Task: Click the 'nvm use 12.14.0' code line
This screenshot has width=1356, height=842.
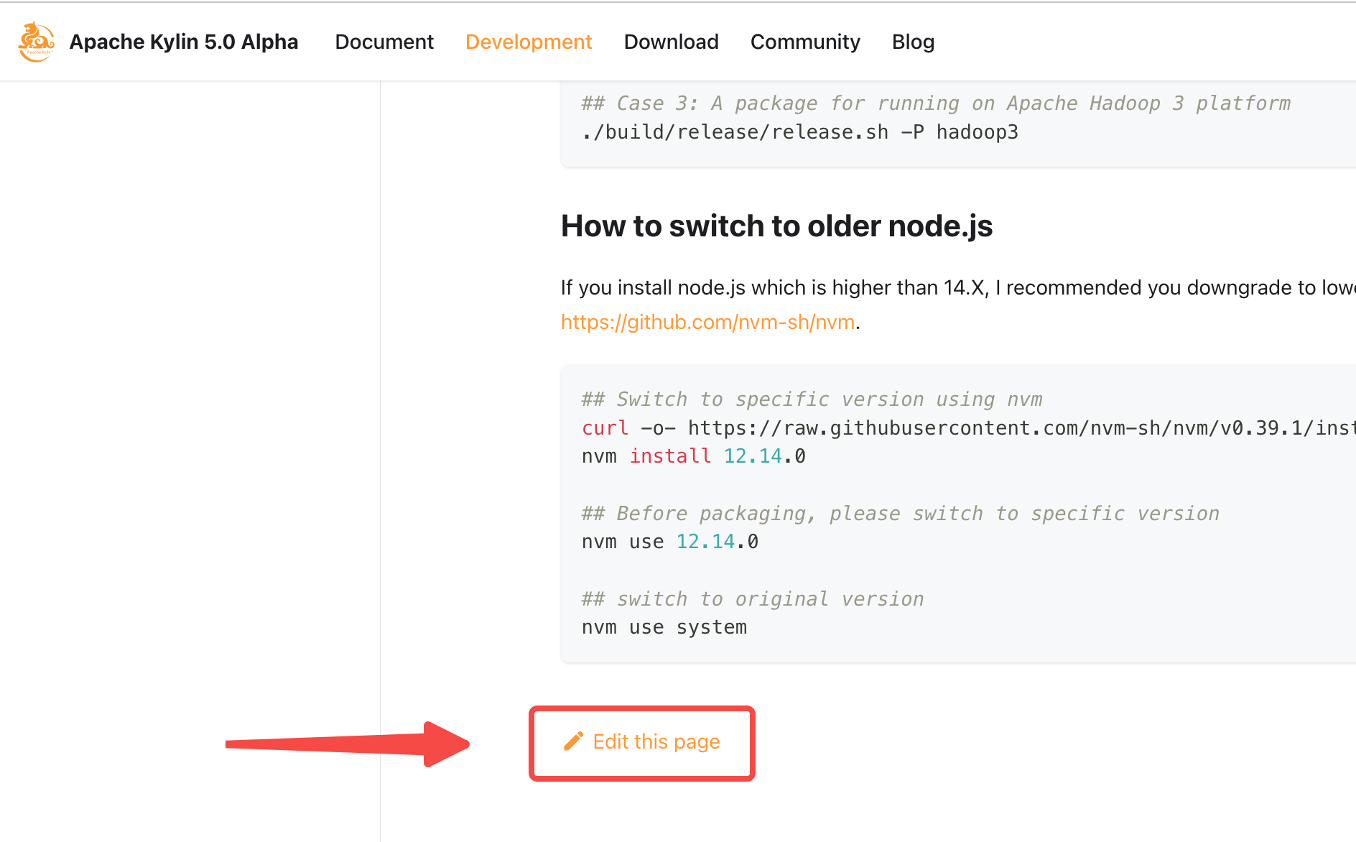Action: tap(669, 542)
